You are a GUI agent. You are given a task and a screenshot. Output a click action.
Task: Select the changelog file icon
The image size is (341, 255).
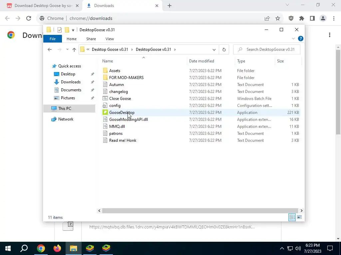click(x=105, y=91)
